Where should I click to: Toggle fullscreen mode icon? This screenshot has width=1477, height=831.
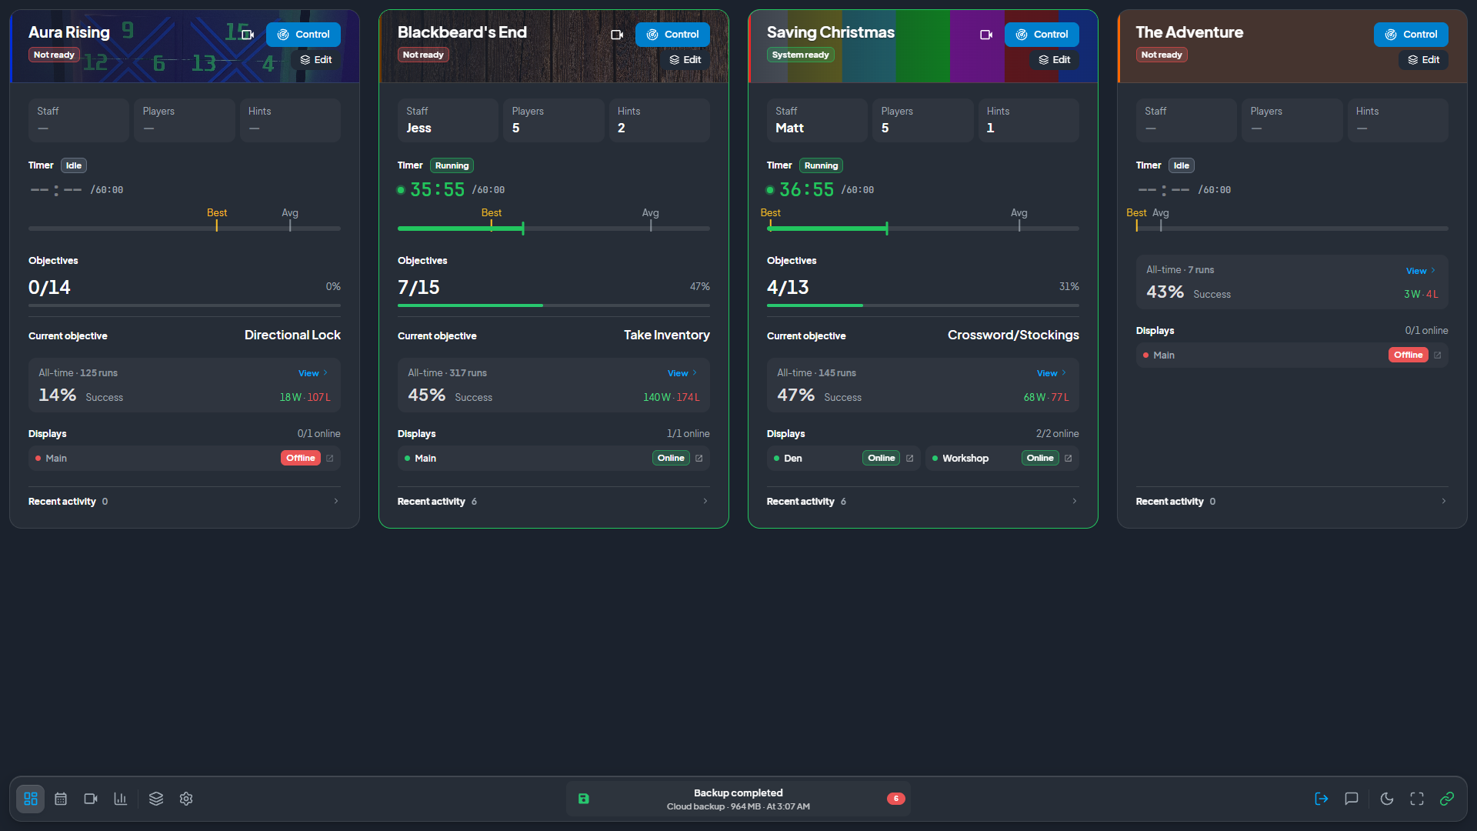pos(1417,799)
